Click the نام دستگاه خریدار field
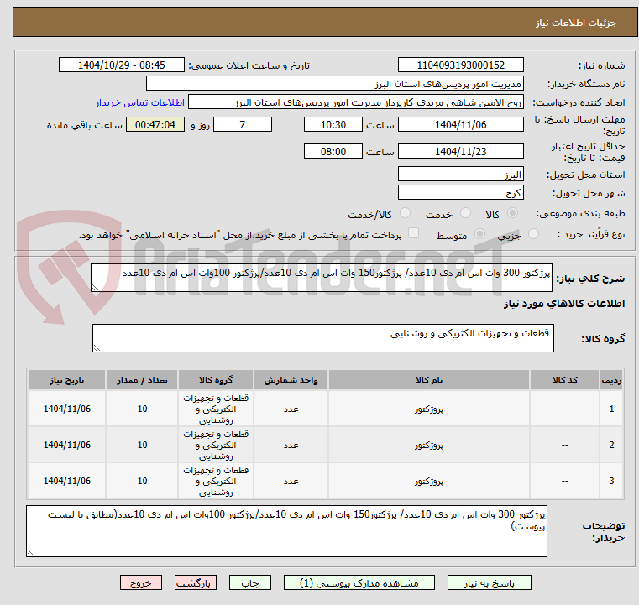 tap(334, 84)
